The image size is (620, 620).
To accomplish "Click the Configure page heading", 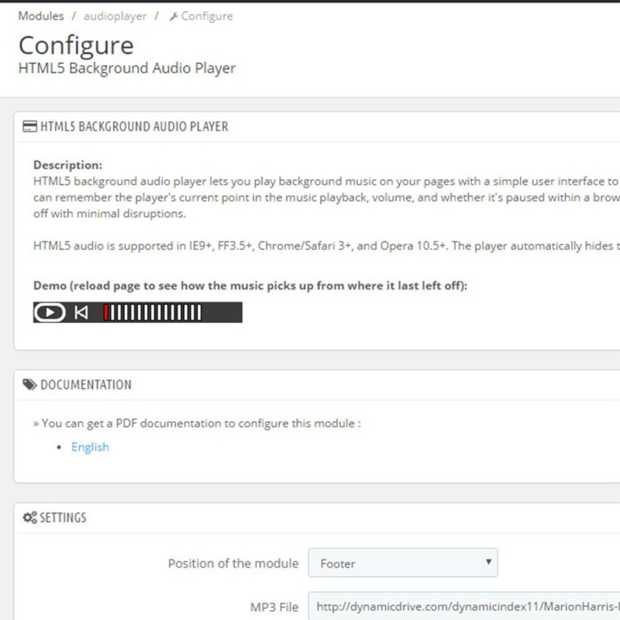I will coord(76,46).
